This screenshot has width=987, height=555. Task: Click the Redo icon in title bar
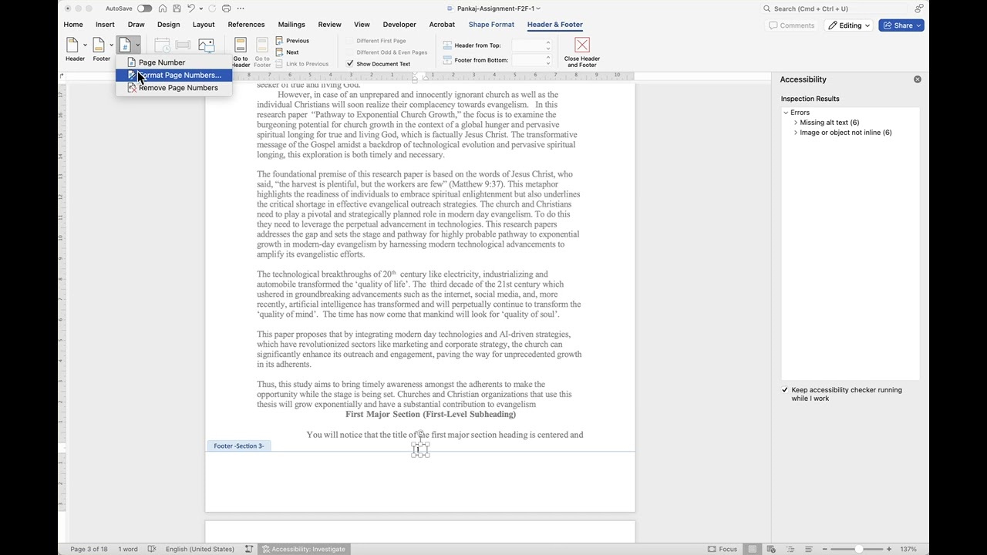[211, 8]
